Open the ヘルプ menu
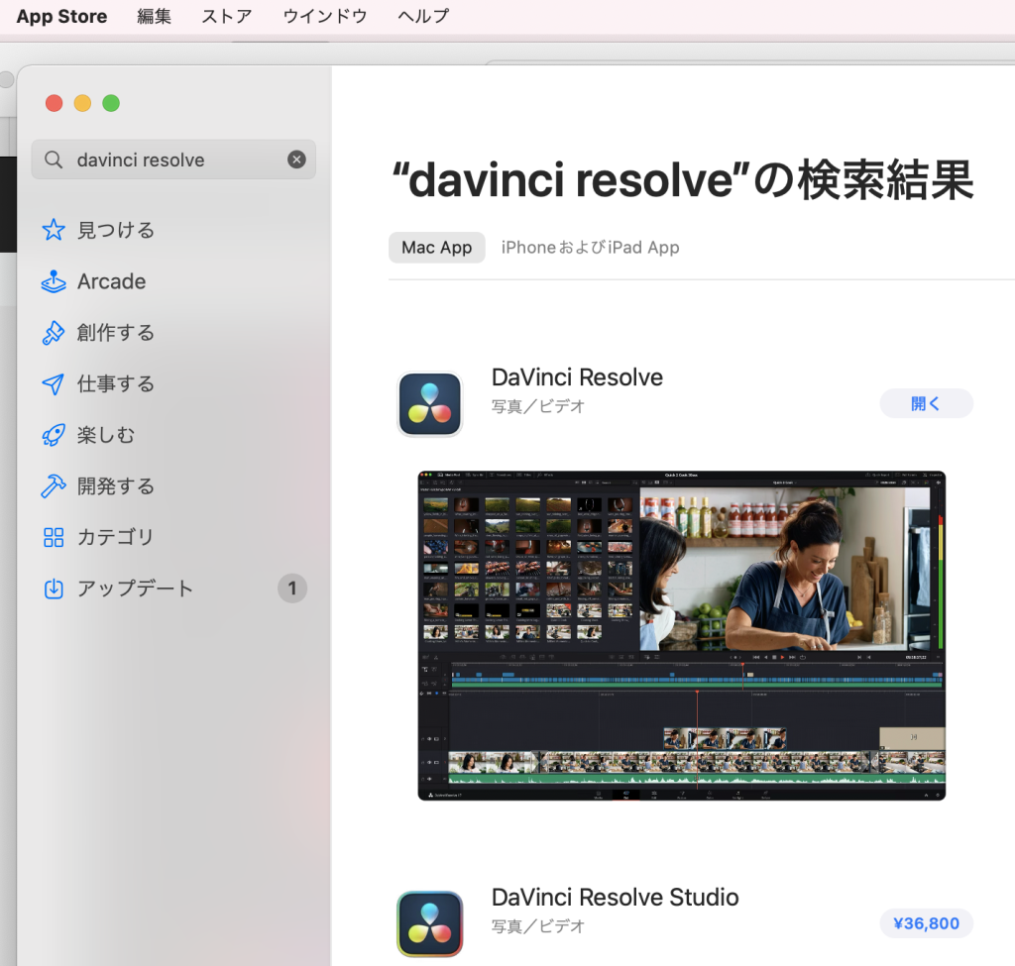 point(420,16)
